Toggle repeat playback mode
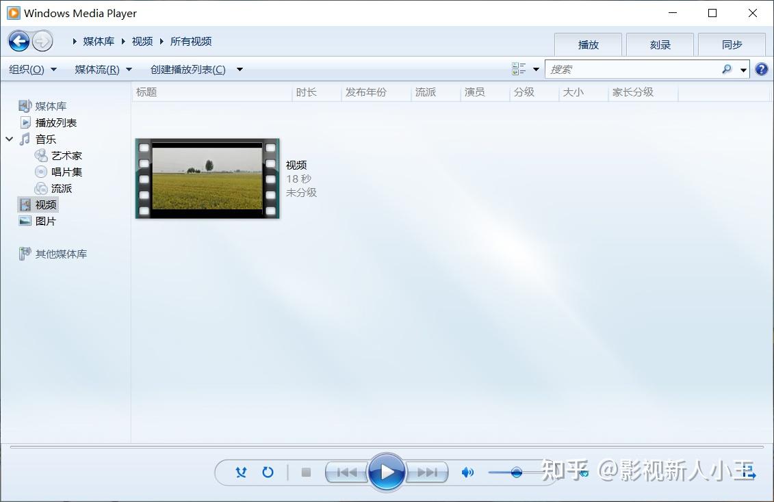 click(x=268, y=472)
